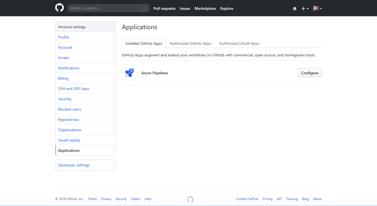Click the Azure Pipelines app icon
The image size is (377, 206).
(x=130, y=73)
